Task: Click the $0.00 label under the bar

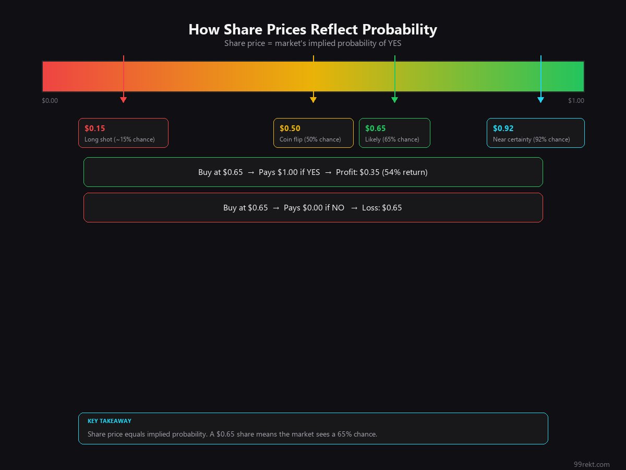Action: coord(50,101)
